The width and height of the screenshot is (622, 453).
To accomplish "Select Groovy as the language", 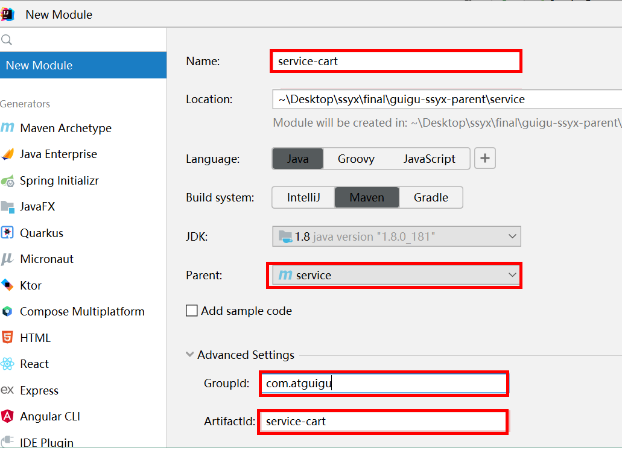I will click(356, 159).
